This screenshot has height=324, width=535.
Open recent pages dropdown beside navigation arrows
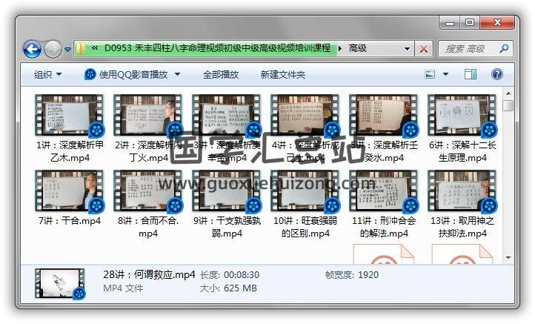point(68,50)
